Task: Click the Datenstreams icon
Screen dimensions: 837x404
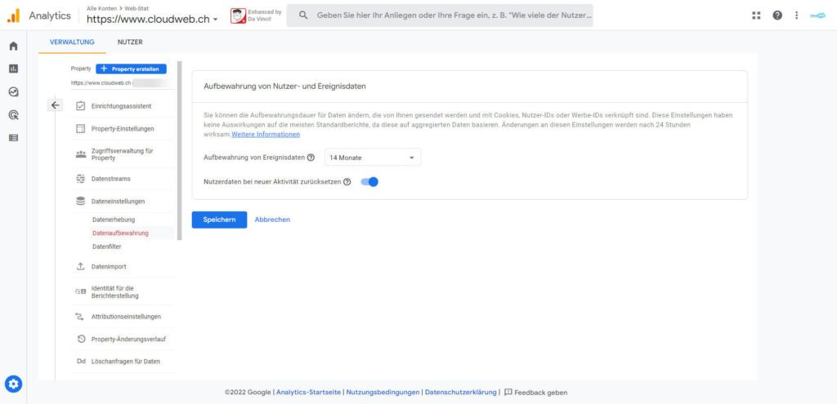Action: tap(81, 179)
